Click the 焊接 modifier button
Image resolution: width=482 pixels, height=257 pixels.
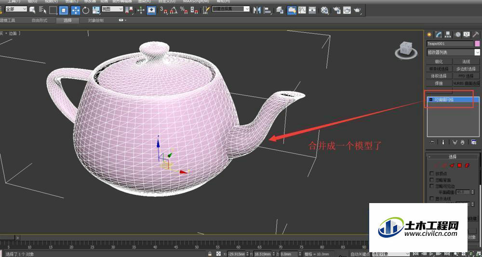coord(439,83)
